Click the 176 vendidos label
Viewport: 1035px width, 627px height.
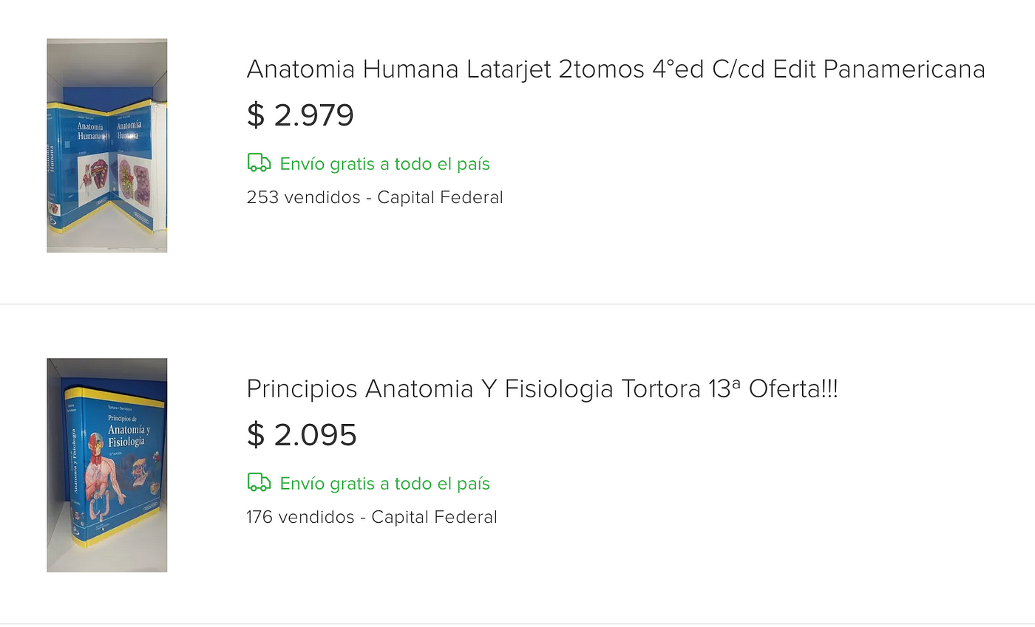(300, 518)
